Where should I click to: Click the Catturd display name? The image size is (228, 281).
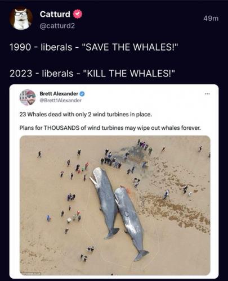55,14
